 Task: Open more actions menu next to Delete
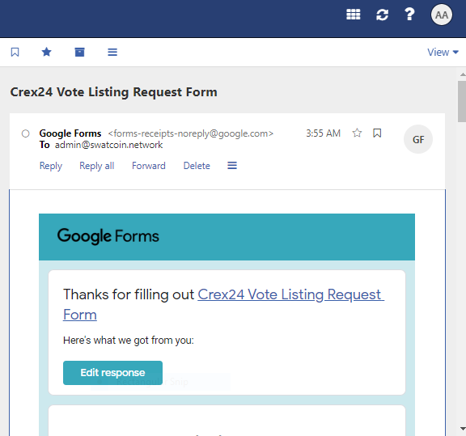point(232,165)
